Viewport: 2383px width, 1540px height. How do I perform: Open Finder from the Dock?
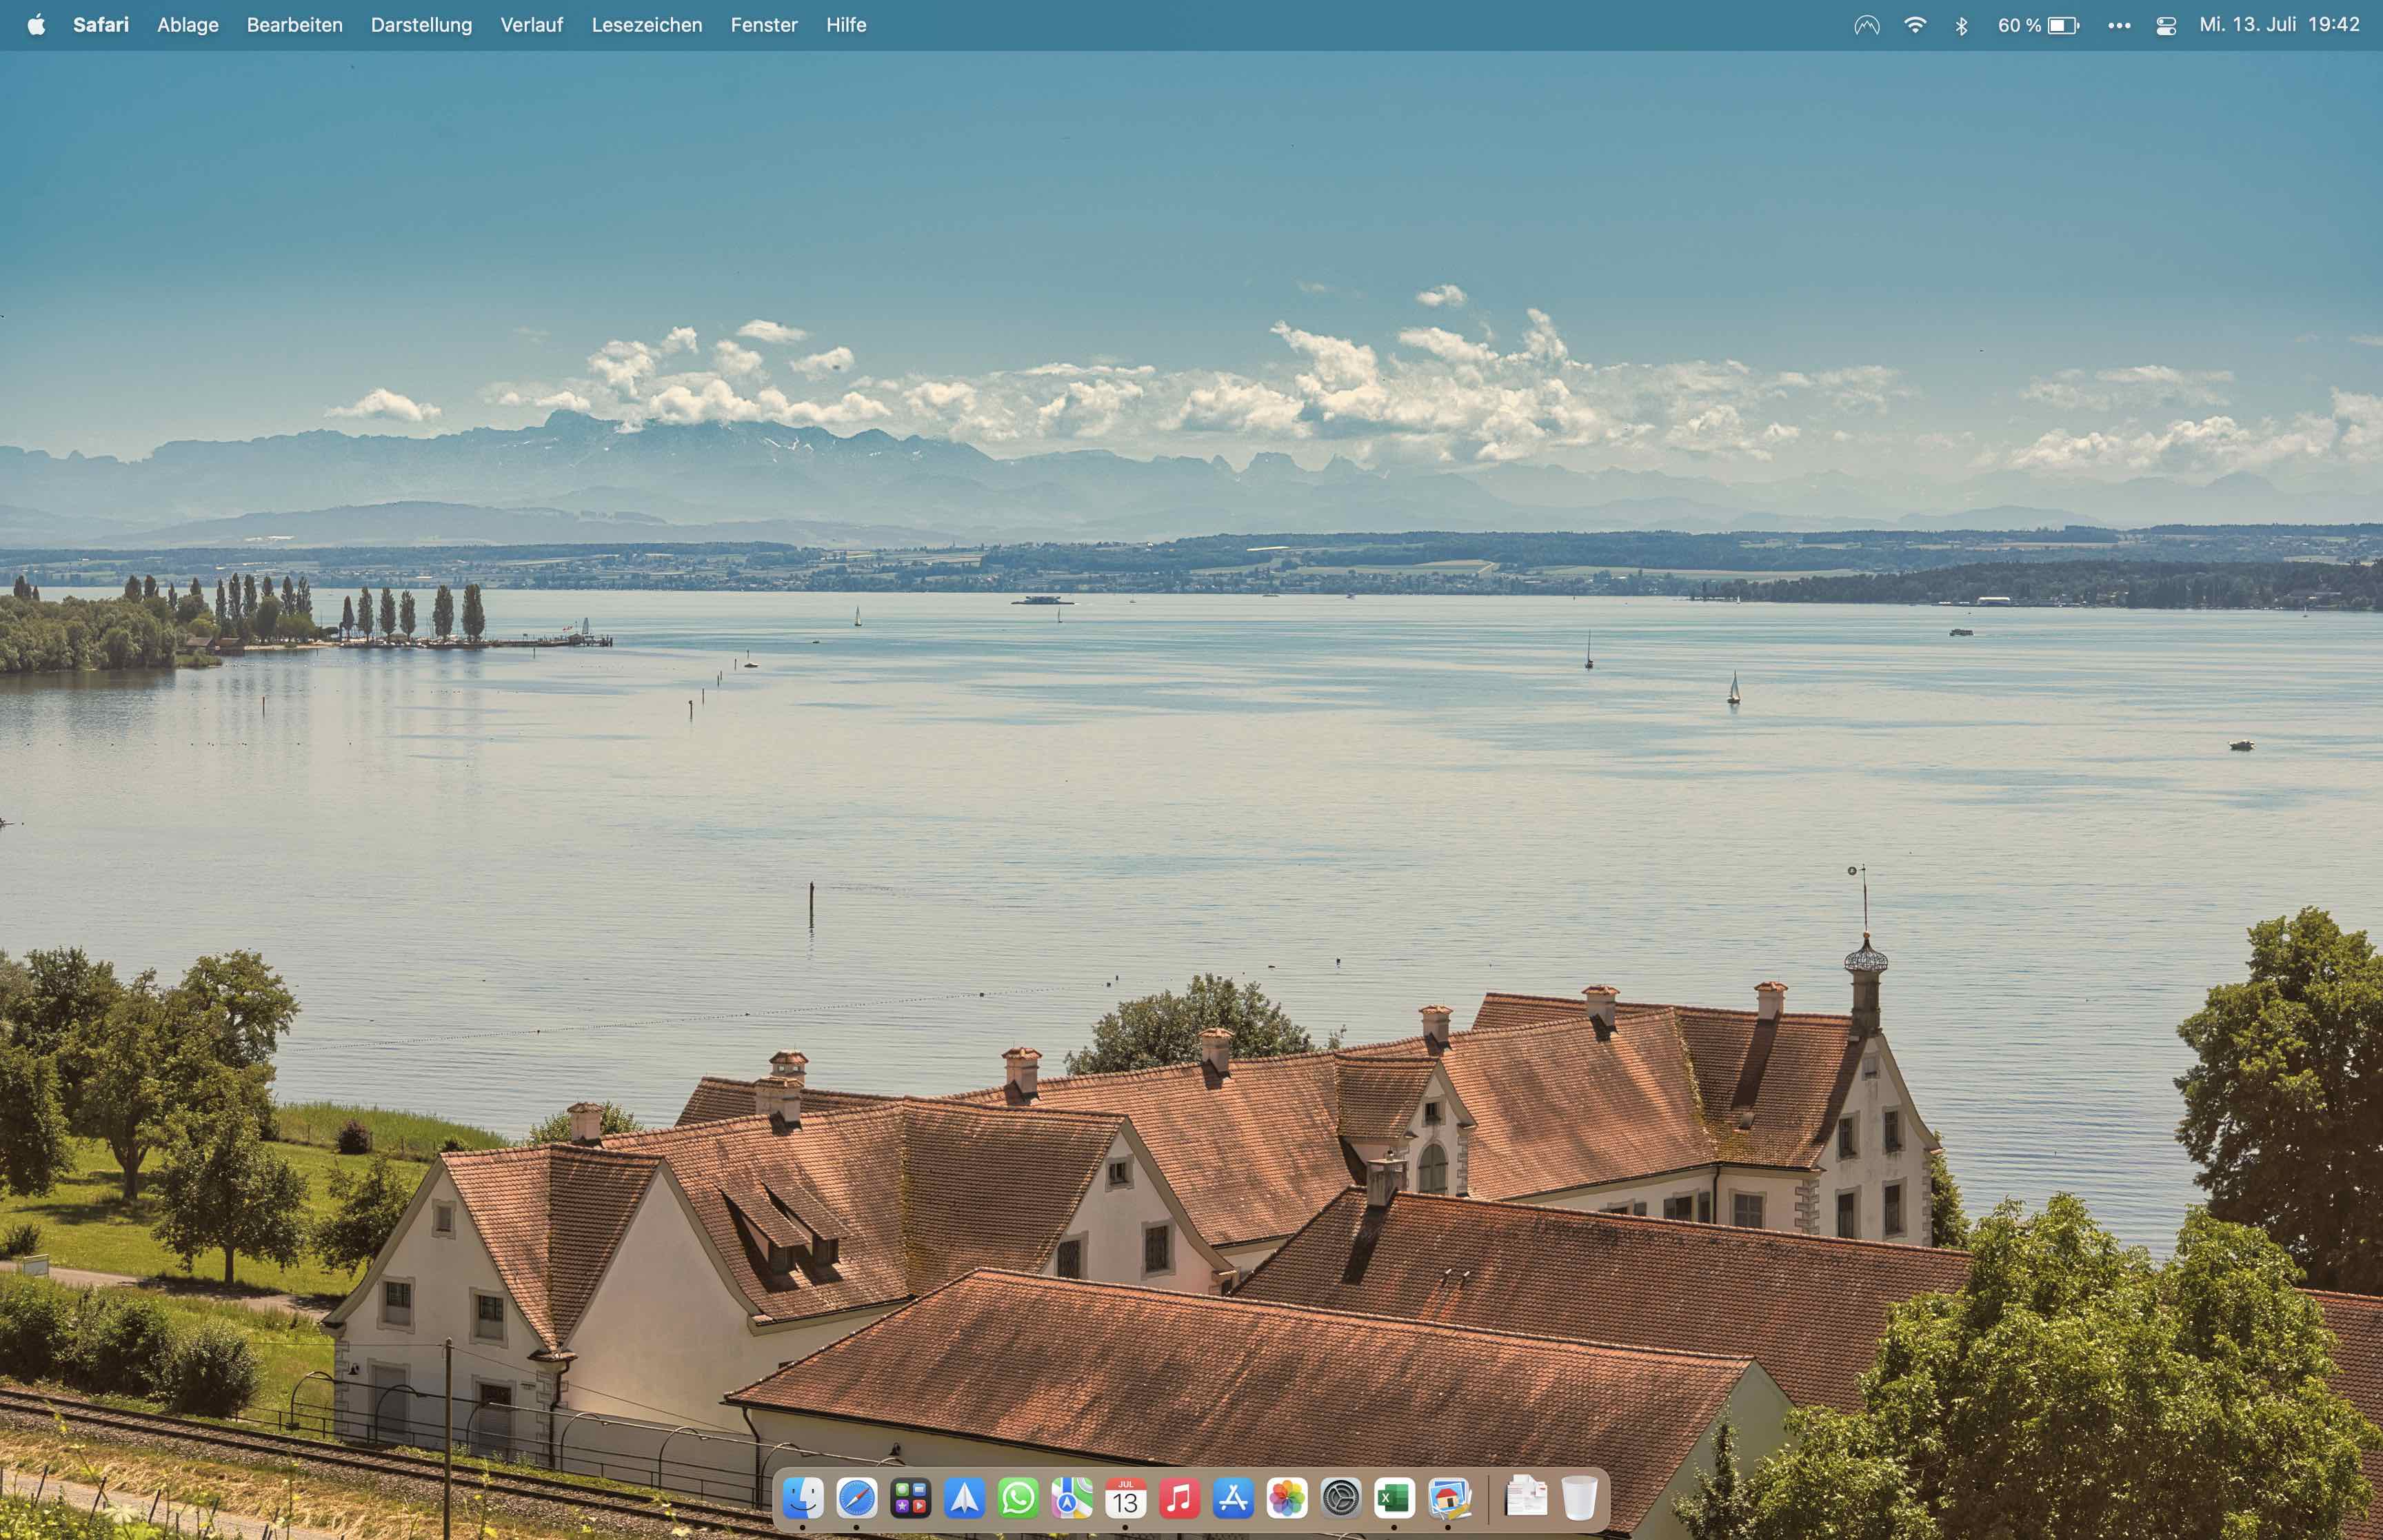point(803,1498)
